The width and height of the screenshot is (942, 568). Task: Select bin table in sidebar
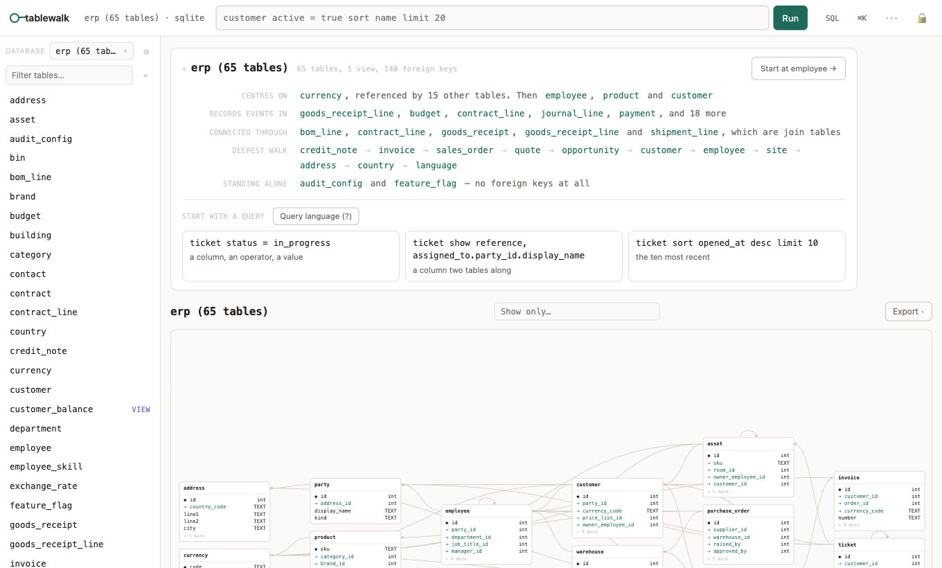pyautogui.click(x=80, y=158)
